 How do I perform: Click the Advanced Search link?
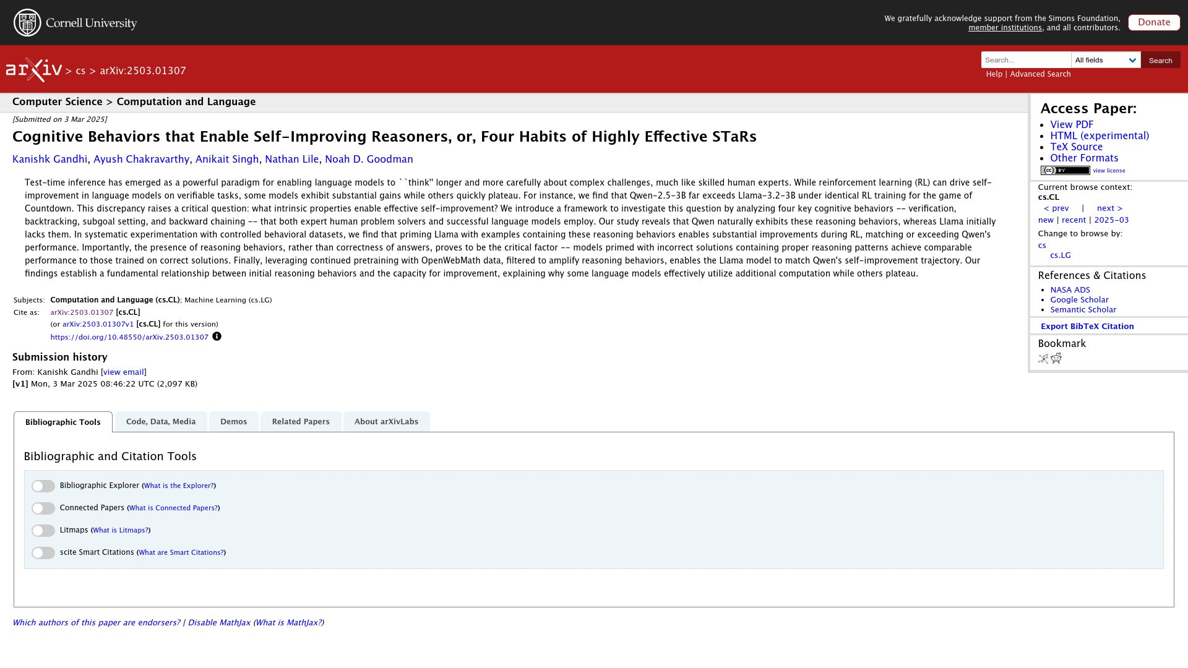pos(1040,74)
